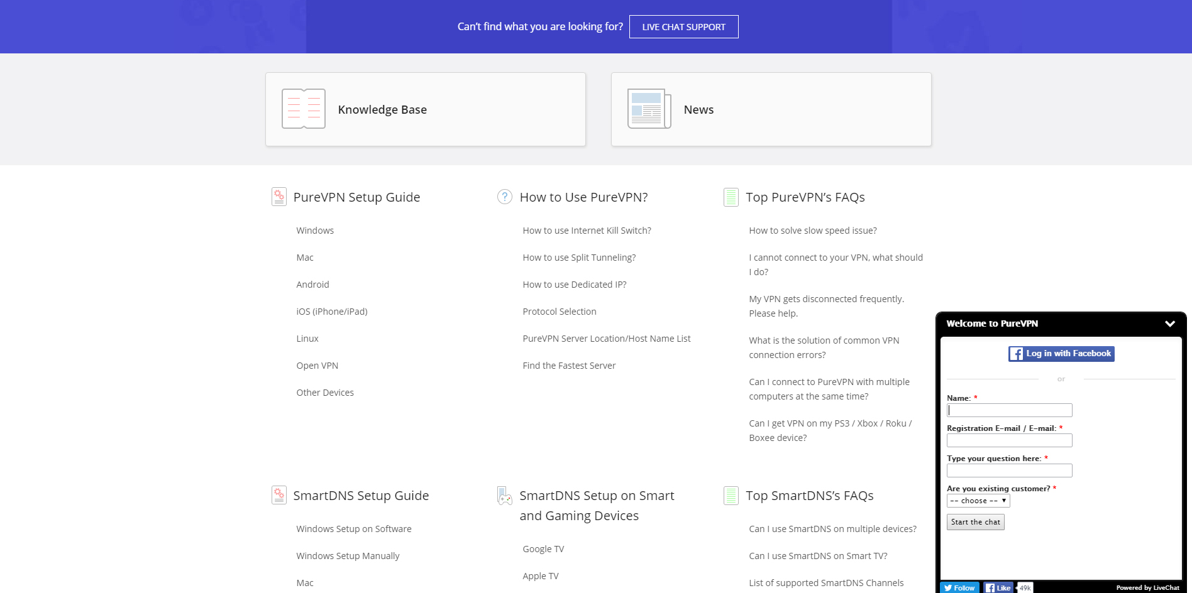Open How to solve slow speed issue
Image resolution: width=1192 pixels, height=593 pixels.
[x=812, y=231]
